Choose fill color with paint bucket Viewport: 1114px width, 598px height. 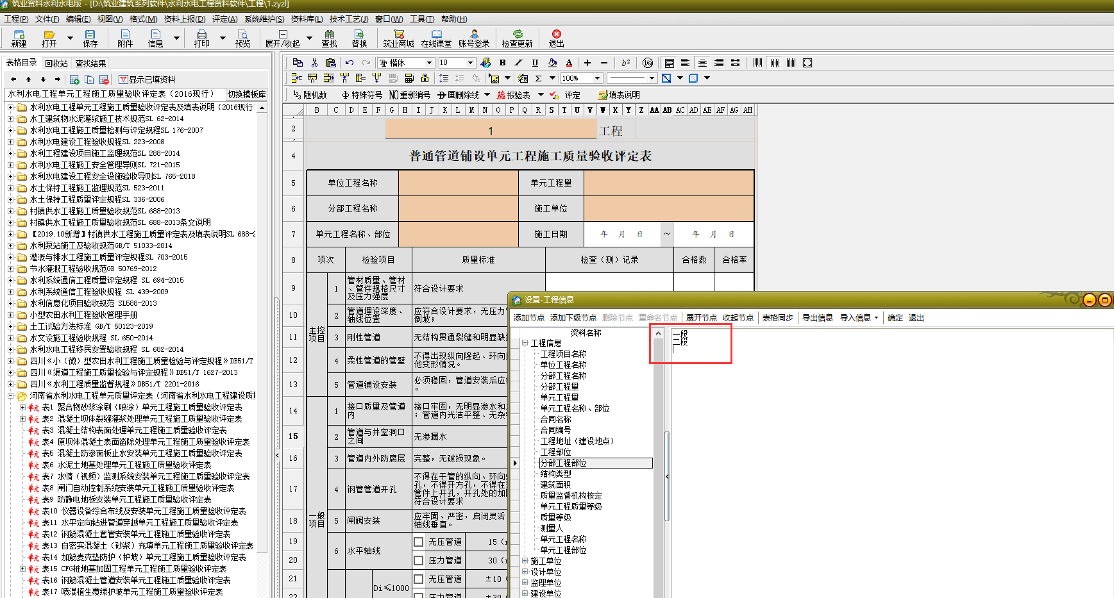pos(552,62)
